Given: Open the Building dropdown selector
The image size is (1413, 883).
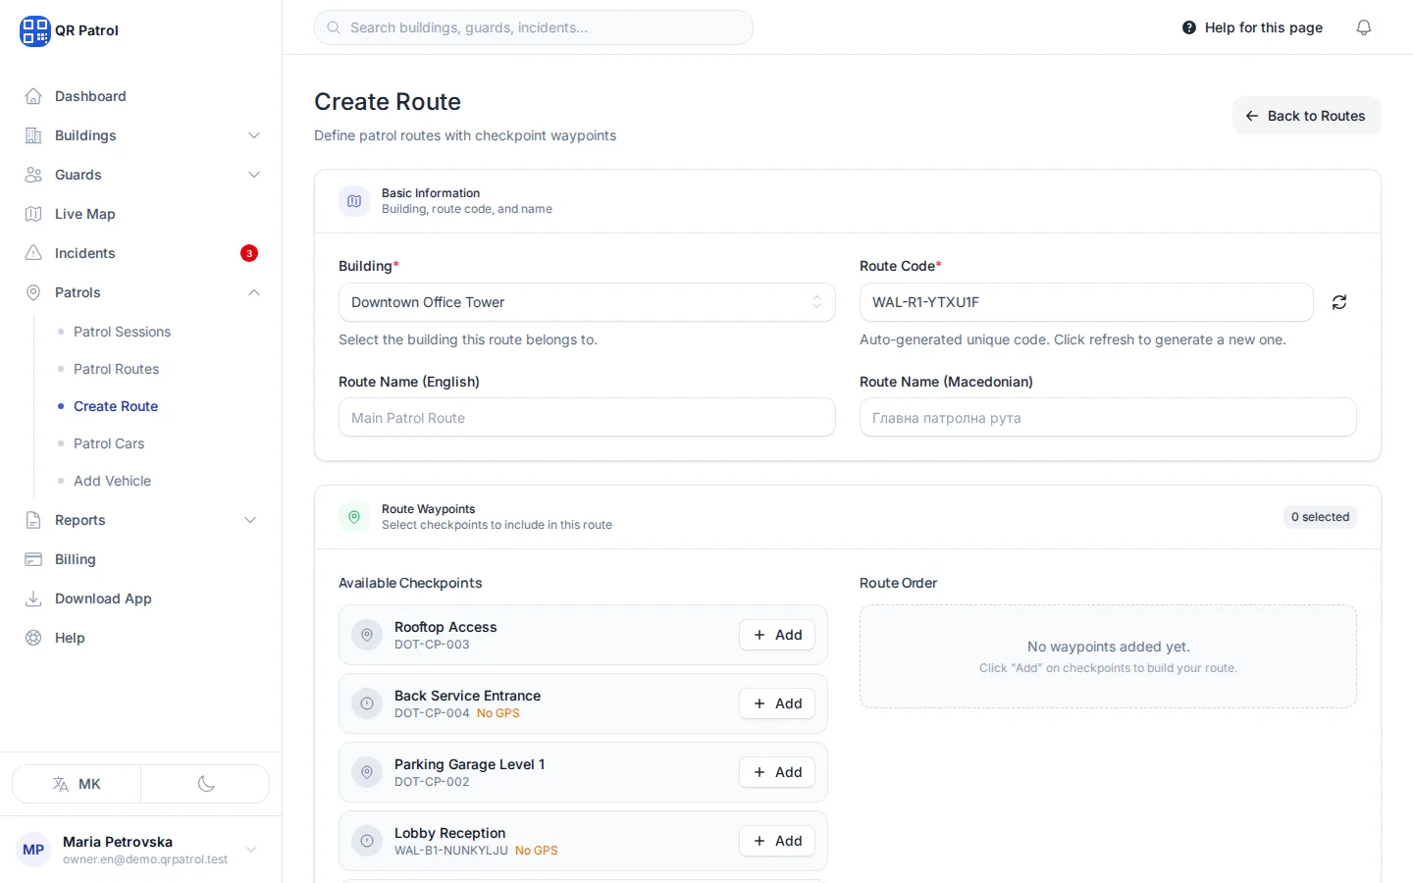Looking at the screenshot, I should 587,302.
